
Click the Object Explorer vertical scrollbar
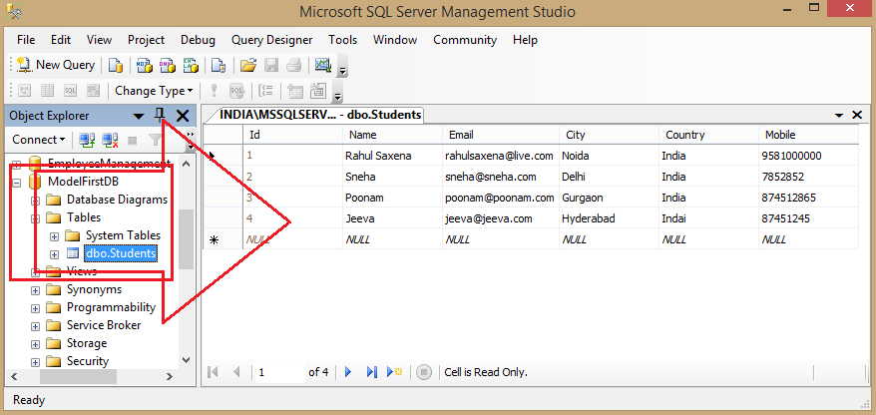click(187, 239)
